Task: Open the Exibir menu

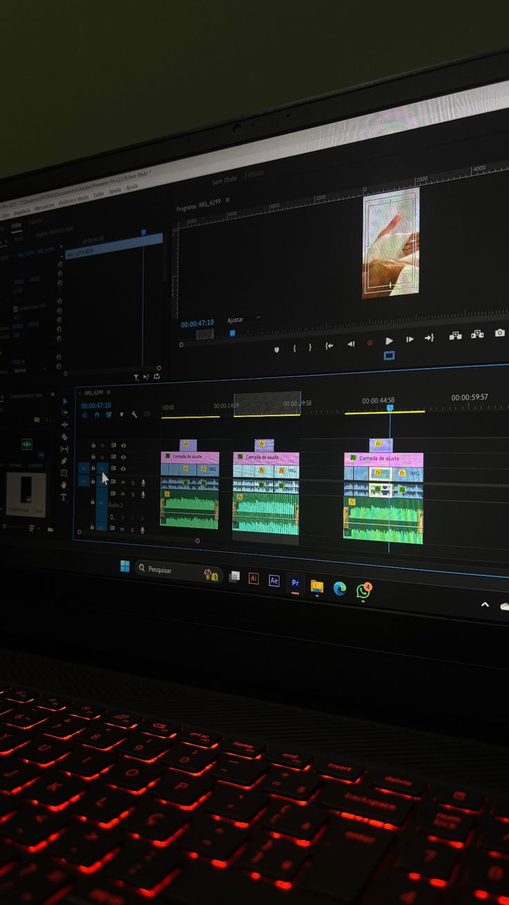Action: (x=99, y=194)
